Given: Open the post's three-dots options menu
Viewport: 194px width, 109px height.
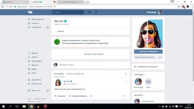Looking at the screenshot, I should 125,82.
